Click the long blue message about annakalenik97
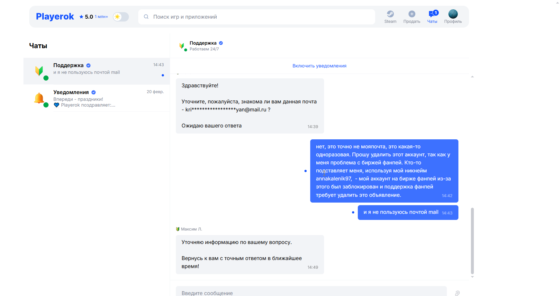 [384, 171]
